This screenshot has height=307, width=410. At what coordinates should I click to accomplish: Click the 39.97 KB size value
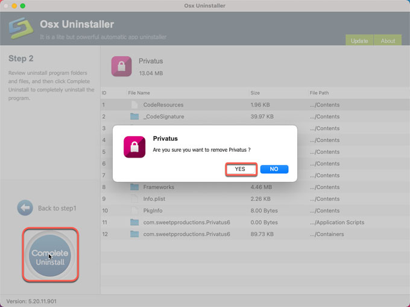point(262,116)
